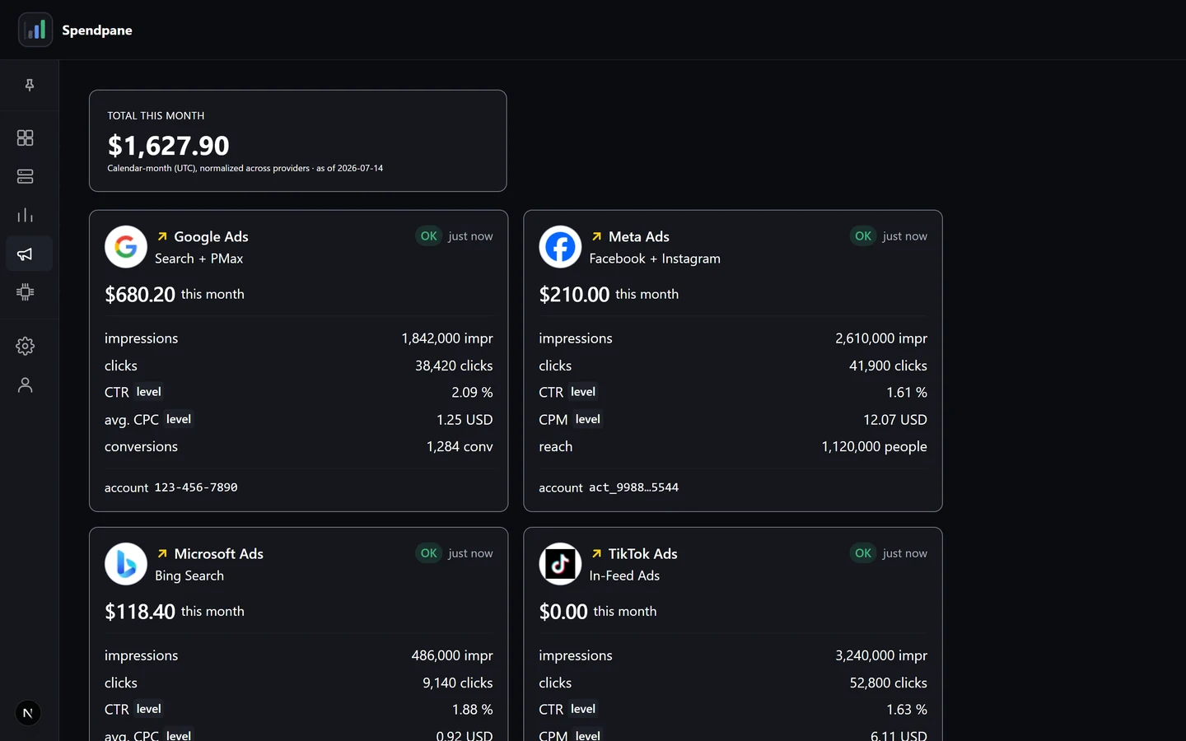
Task: Open the Meta Ads title link
Action: coord(639,236)
